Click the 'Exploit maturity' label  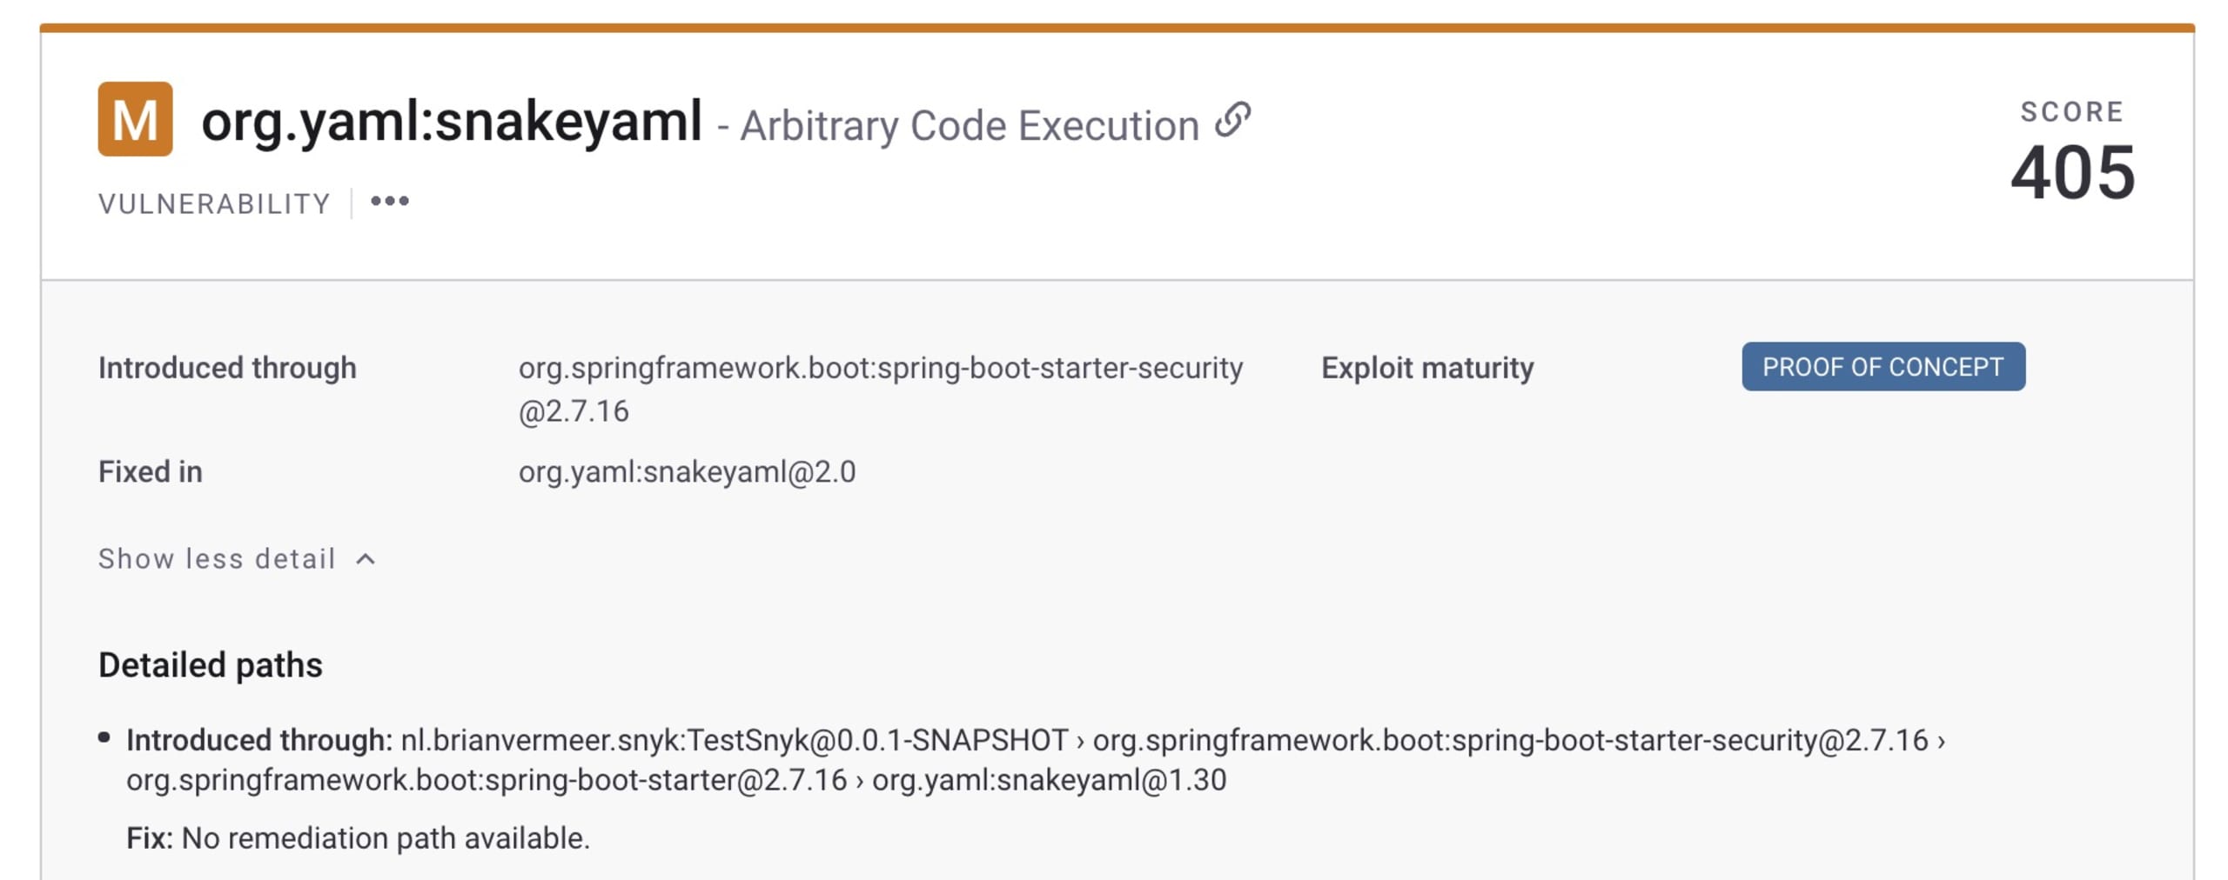tap(1427, 368)
